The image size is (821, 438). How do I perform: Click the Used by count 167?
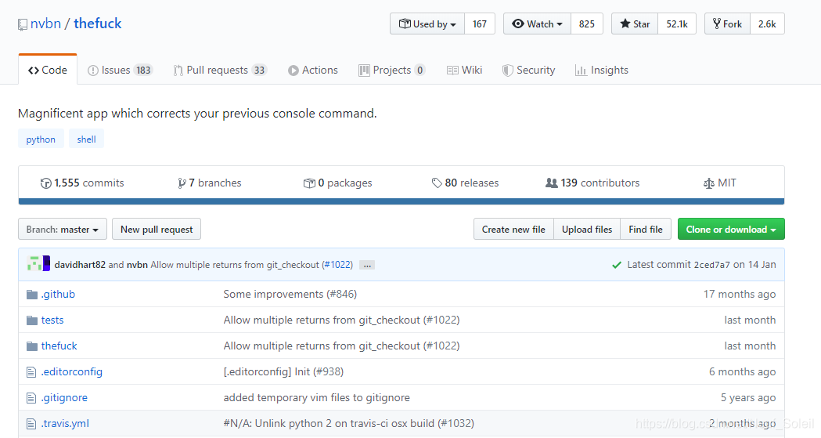pyautogui.click(x=480, y=24)
